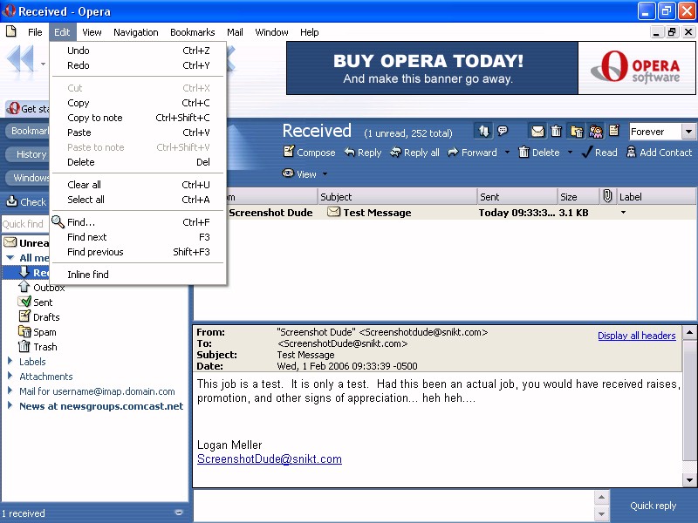The image size is (698, 523).
Task: Choose Clear all menu item
Action: (x=138, y=185)
